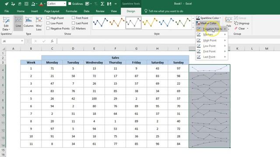The width and height of the screenshot is (280, 157).
Task: Click the Marker Color icon
Action: click(x=198, y=23)
